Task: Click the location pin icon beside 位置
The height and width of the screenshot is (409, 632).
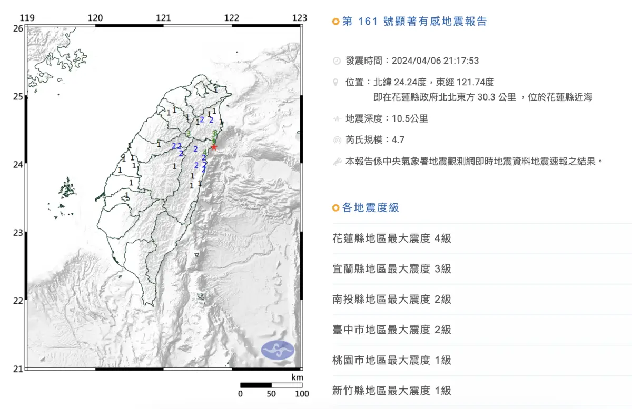Action: tap(337, 83)
